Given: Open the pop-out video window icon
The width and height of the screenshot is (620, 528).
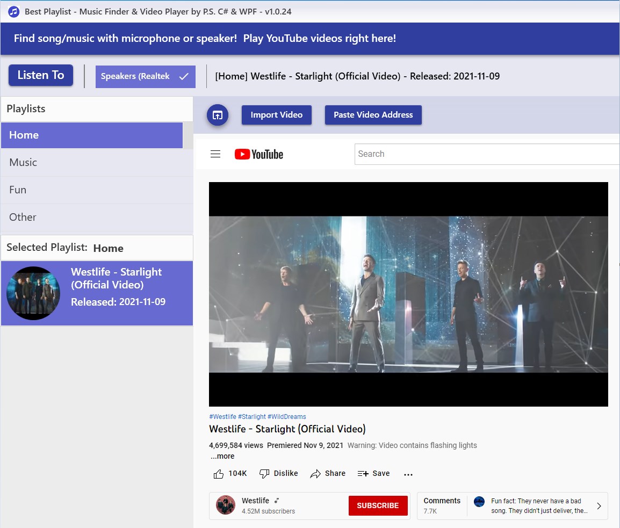Looking at the screenshot, I should click(218, 115).
